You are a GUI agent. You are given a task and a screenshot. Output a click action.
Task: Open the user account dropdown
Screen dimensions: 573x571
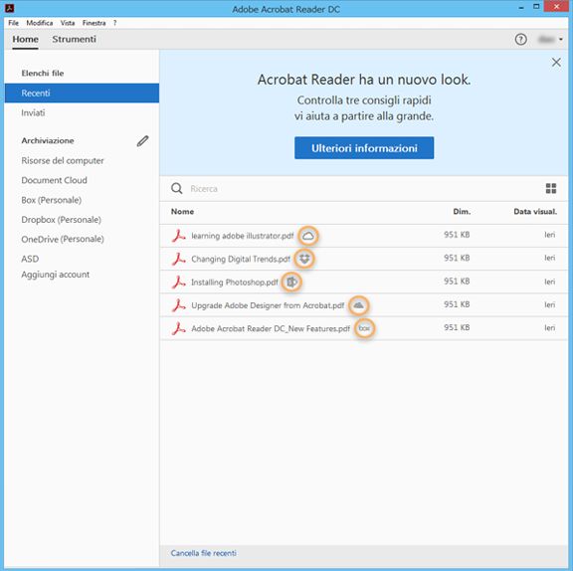pyautogui.click(x=551, y=39)
